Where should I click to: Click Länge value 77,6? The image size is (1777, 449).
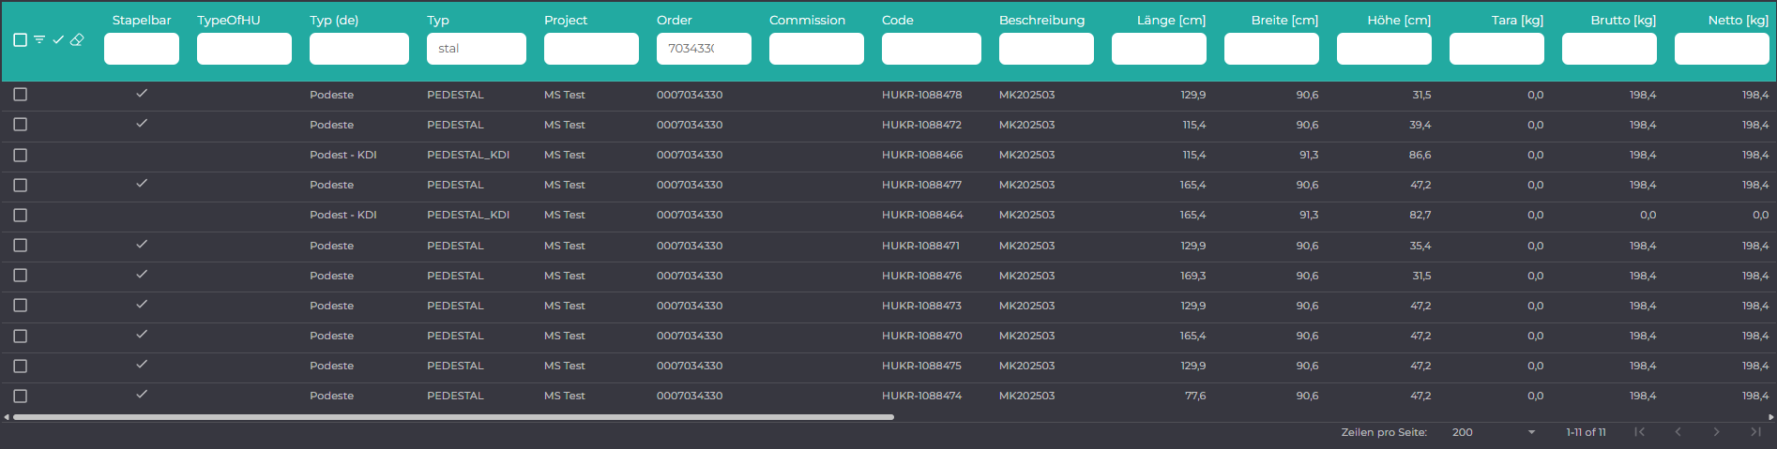1195,396
